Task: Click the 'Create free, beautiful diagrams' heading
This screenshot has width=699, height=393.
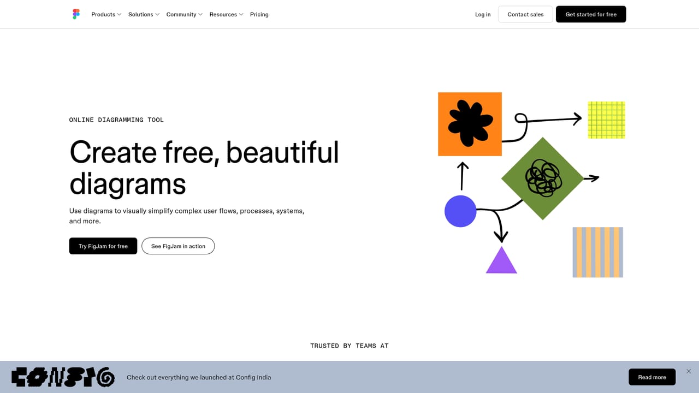Action: 204,168
